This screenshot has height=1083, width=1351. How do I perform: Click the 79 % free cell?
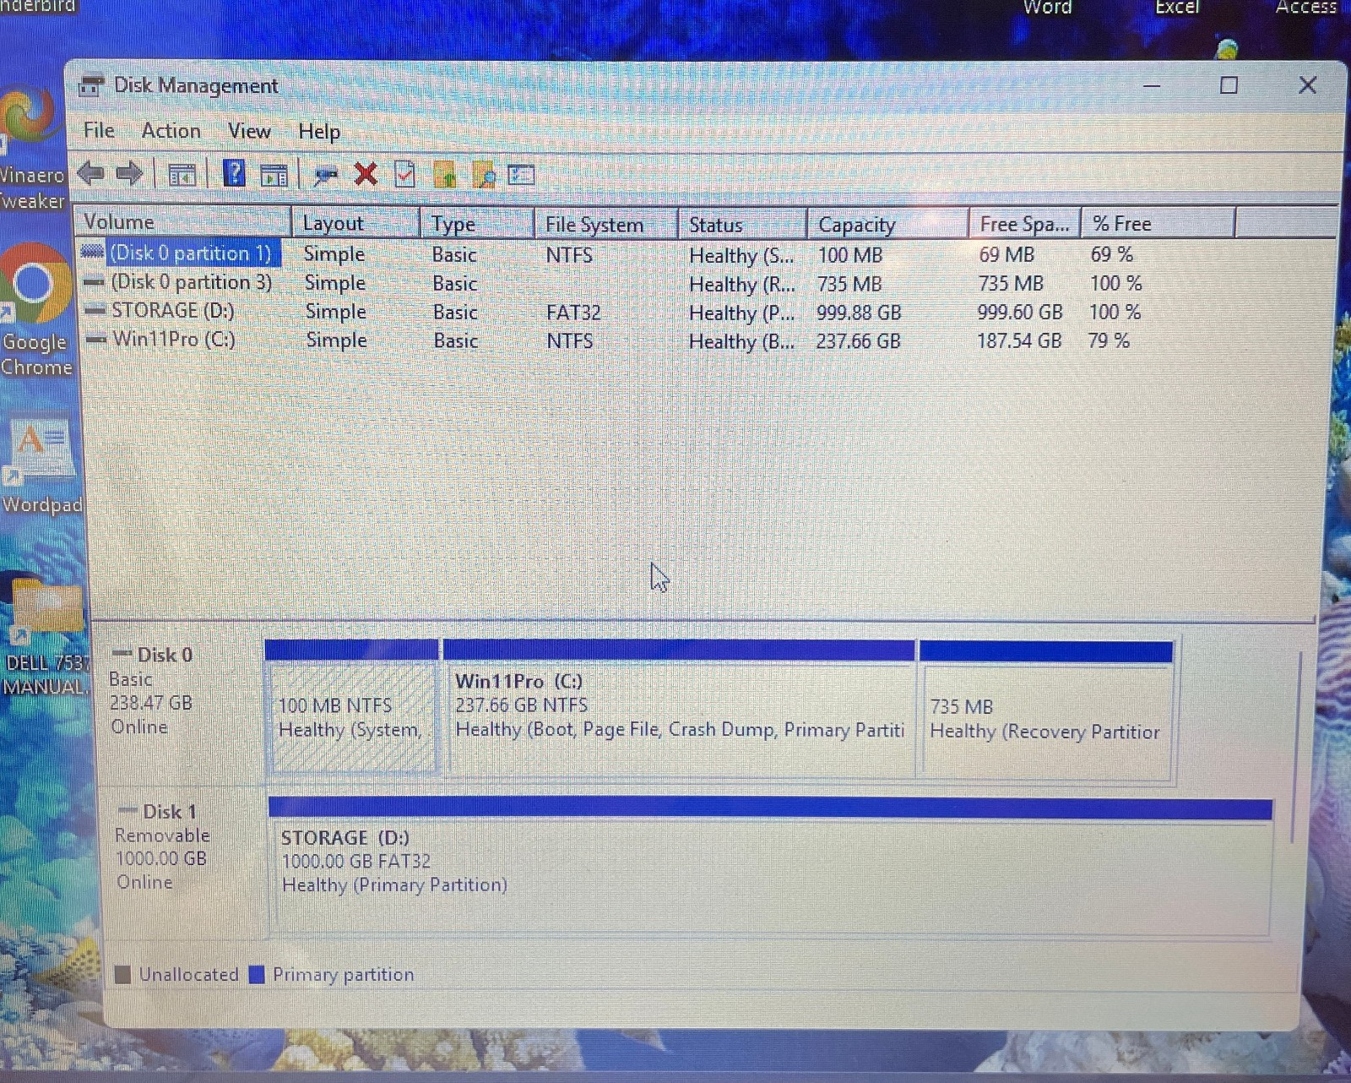pos(1109,340)
